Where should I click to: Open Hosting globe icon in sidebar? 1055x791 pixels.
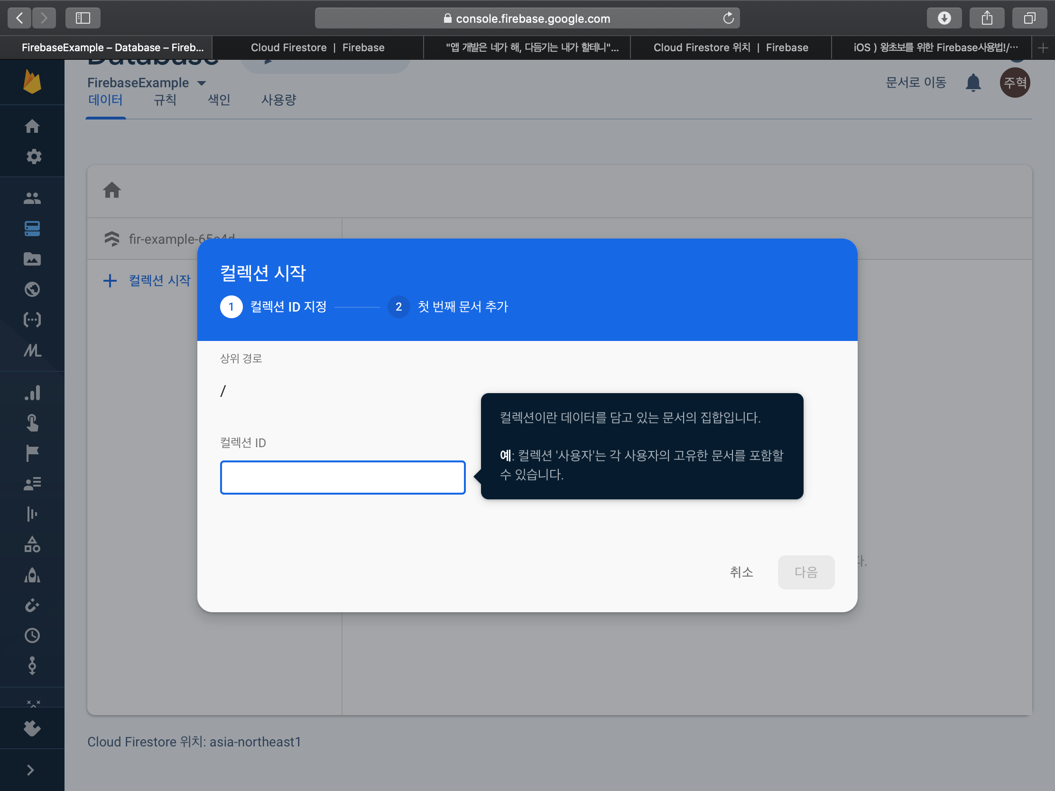pyautogui.click(x=32, y=289)
